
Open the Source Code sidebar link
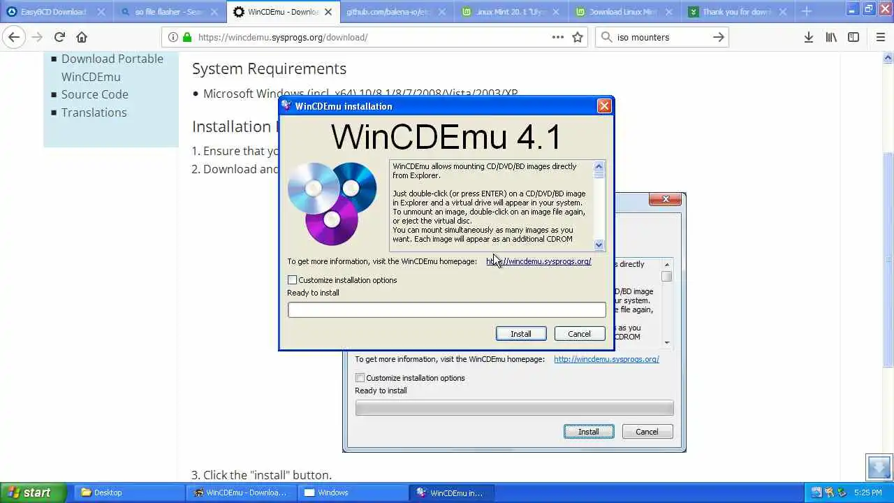point(95,94)
